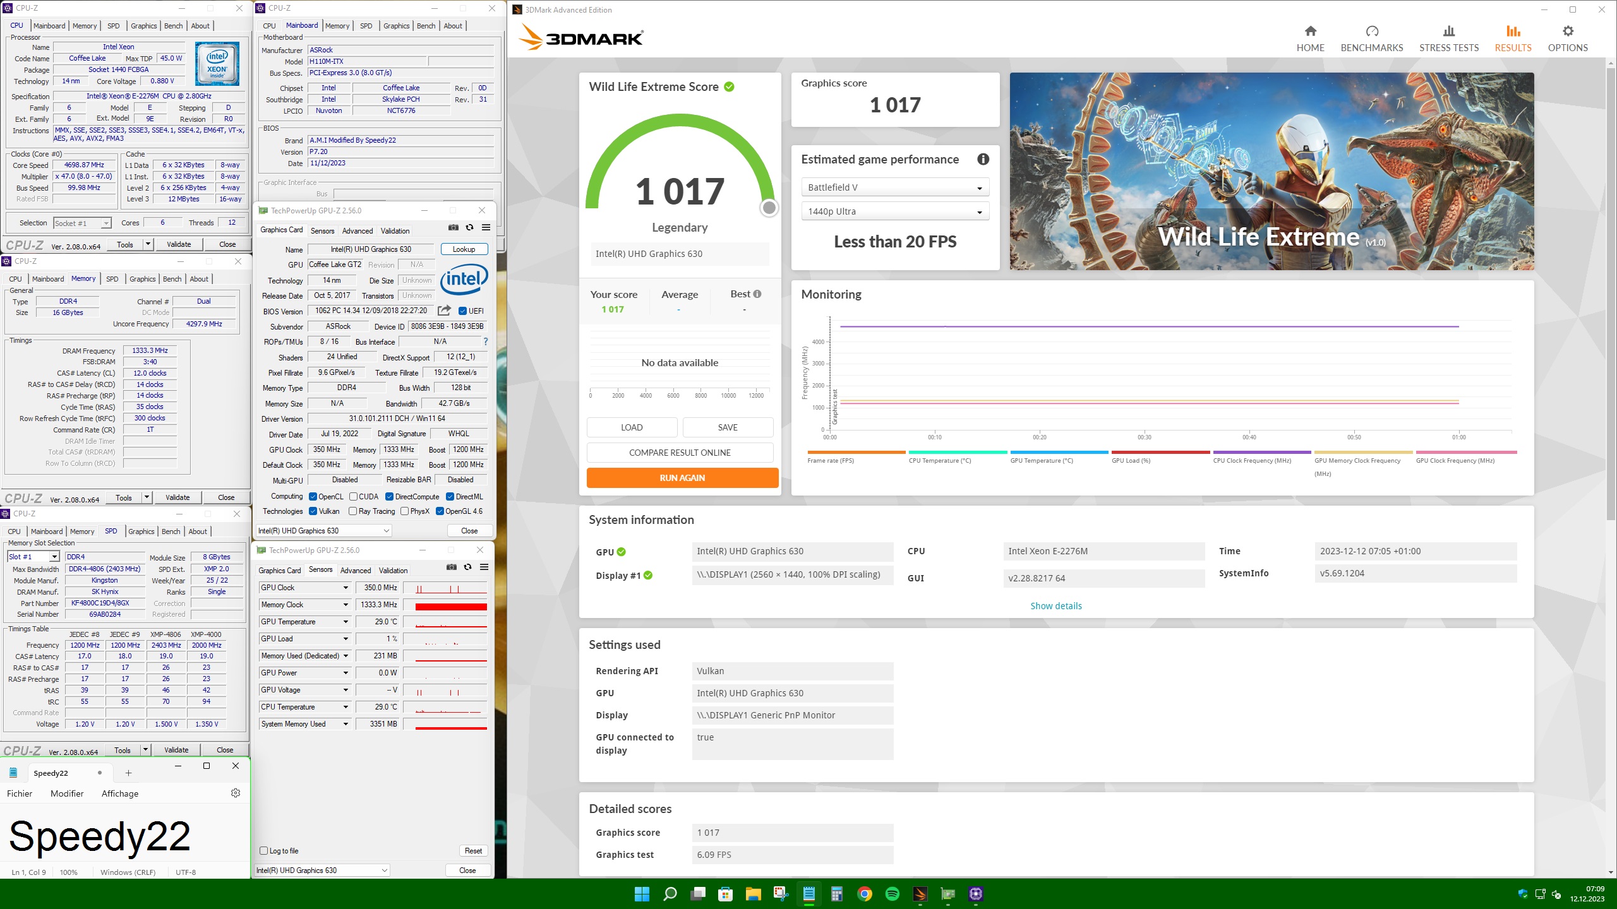This screenshot has width=1617, height=909.
Task: Toggle the Ray Tracing checkbox in GPU-Z
Action: [x=352, y=511]
